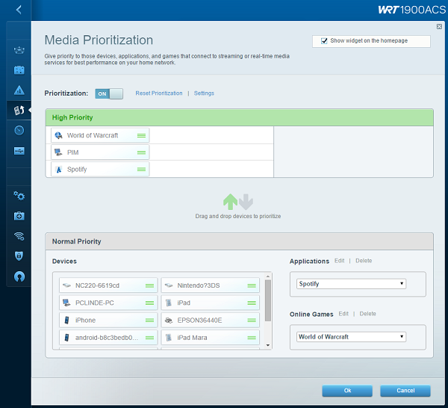Select the iPad Mara device entry

coord(211,338)
